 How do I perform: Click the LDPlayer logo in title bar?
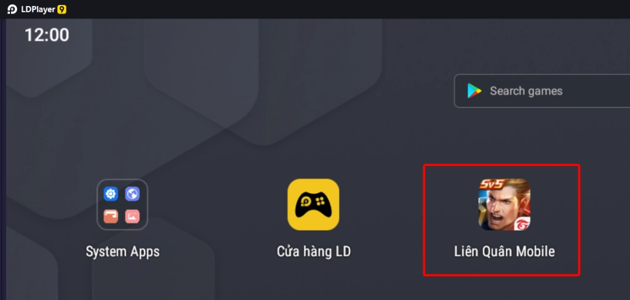12,9
